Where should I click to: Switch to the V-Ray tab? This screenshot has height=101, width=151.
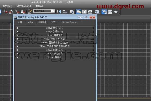coord(31,22)
